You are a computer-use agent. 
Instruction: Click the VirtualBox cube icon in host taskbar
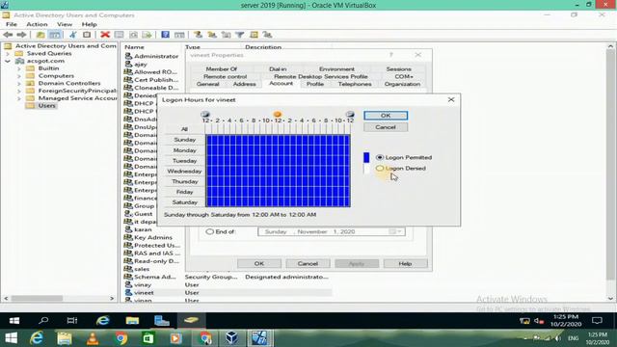(231, 338)
